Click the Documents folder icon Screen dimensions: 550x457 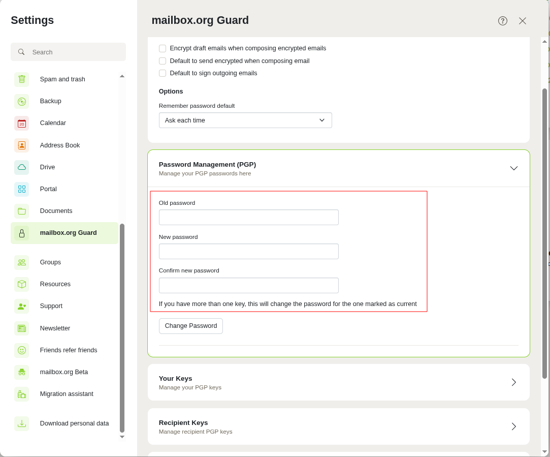22,211
